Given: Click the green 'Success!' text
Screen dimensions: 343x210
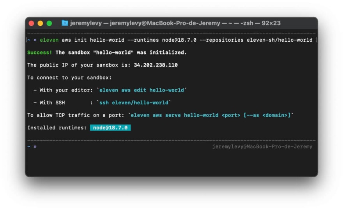Looking at the screenshot, I should point(40,53).
